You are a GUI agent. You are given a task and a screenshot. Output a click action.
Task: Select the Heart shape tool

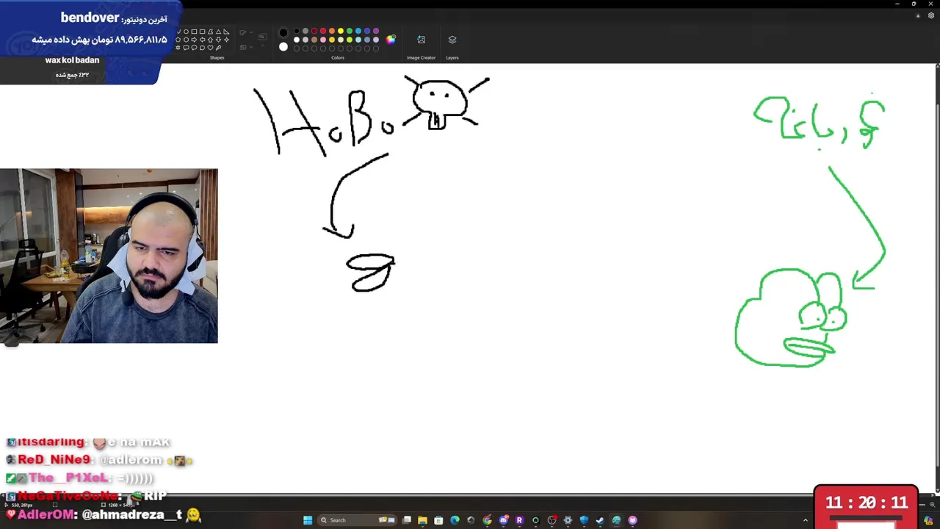[x=210, y=48]
